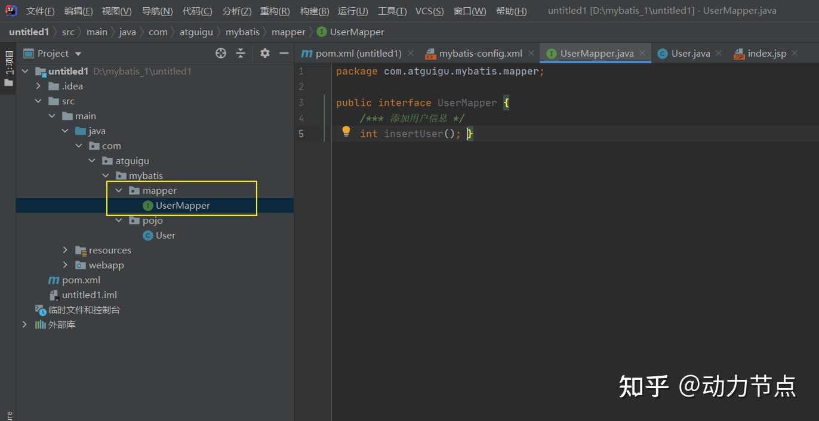Switch to the mybatis-config.xml tab
819x421 pixels.
(x=480, y=53)
